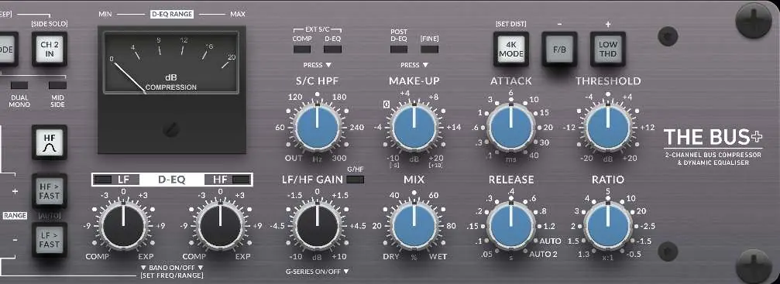This screenshot has width=780, height=284.
Task: Toggle the CH 2 IN button
Action: 50,50
